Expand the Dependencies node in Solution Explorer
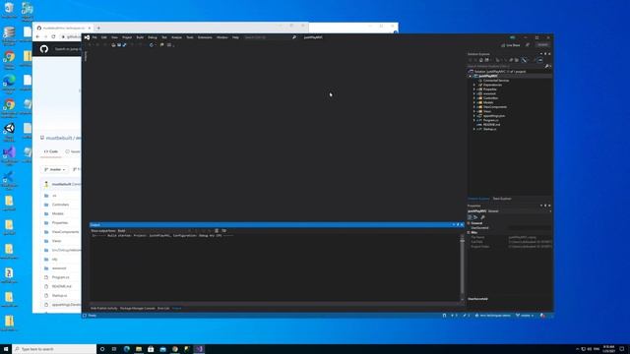The image size is (630, 354). click(474, 85)
